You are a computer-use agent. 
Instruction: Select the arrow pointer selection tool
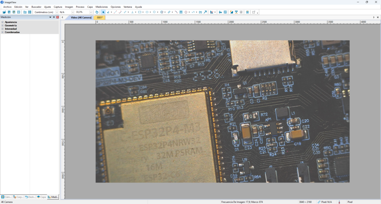point(103,12)
